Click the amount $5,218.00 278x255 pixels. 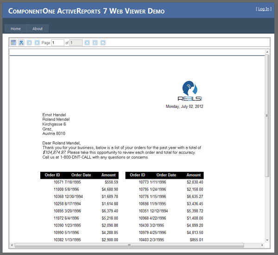110,218
